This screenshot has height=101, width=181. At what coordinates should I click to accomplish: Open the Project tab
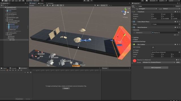(4, 68)
